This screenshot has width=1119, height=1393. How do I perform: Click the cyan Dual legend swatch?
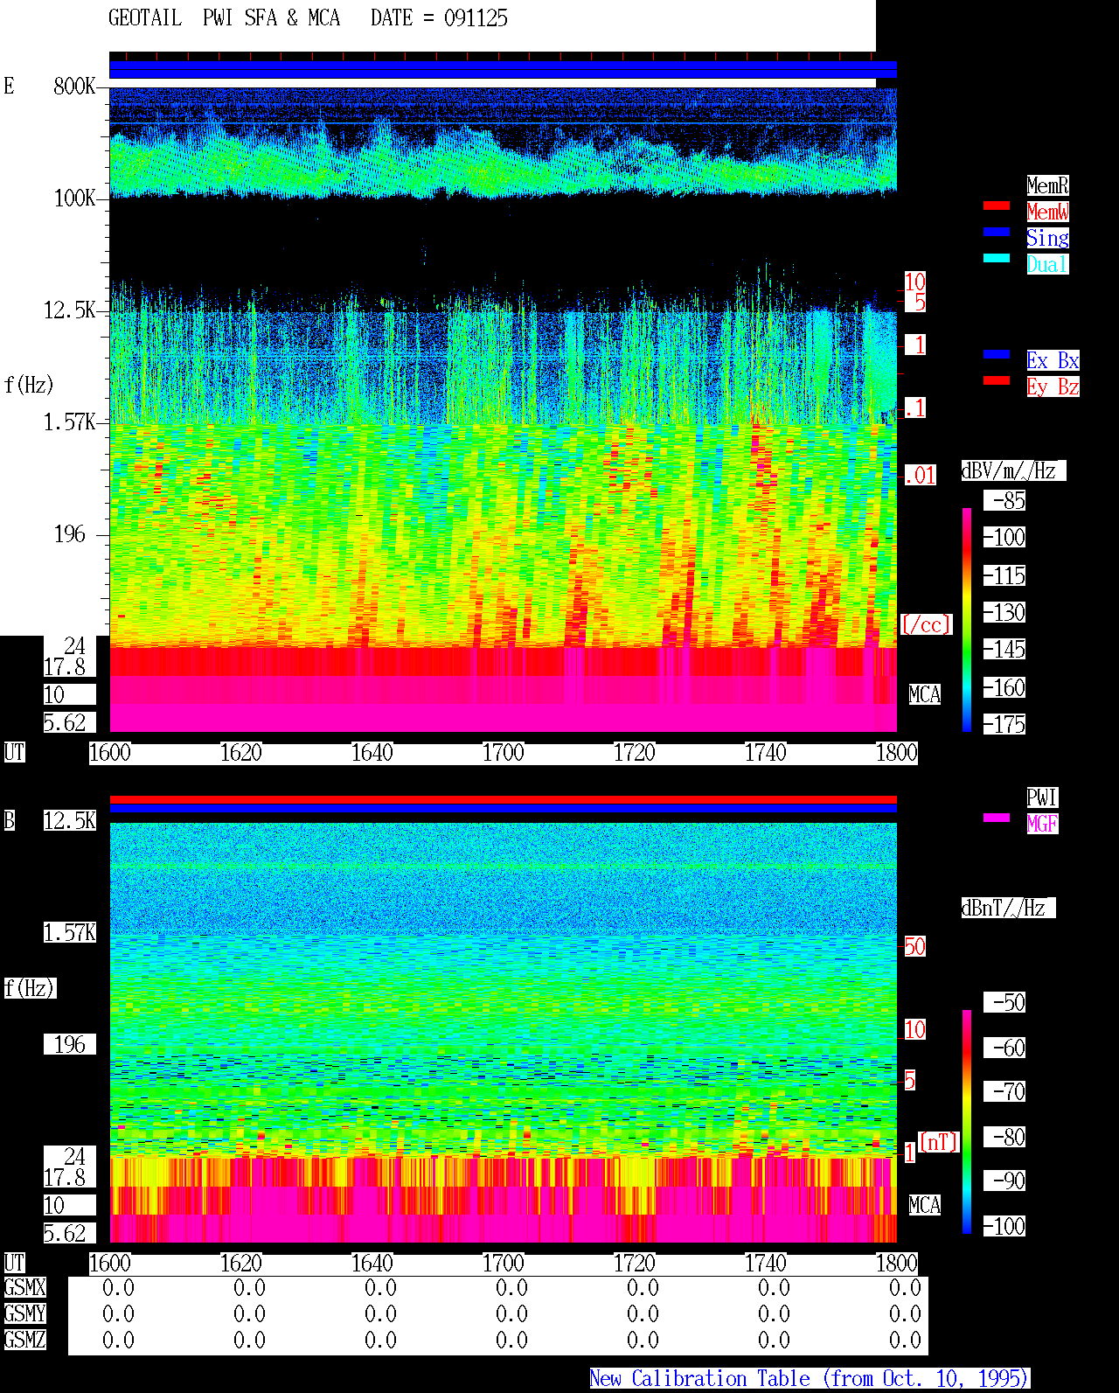tap(997, 258)
